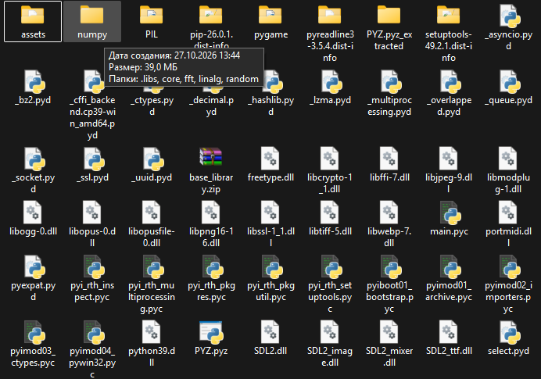Select the pyimod04_pywin32.pyc file icon

(94, 332)
